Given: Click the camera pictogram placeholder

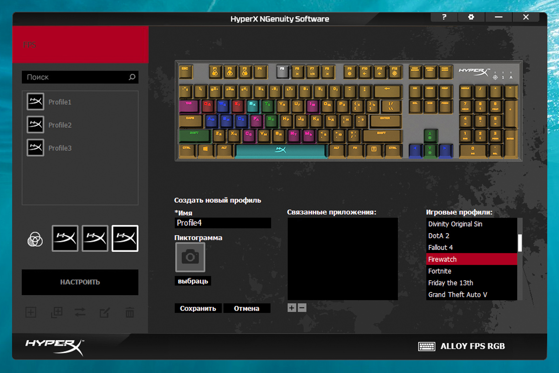Looking at the screenshot, I should click(x=190, y=257).
